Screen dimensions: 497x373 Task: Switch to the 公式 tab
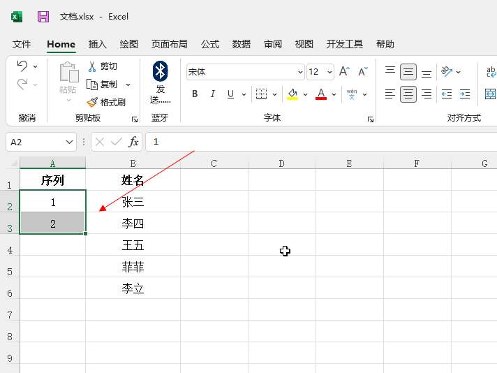[x=210, y=44]
